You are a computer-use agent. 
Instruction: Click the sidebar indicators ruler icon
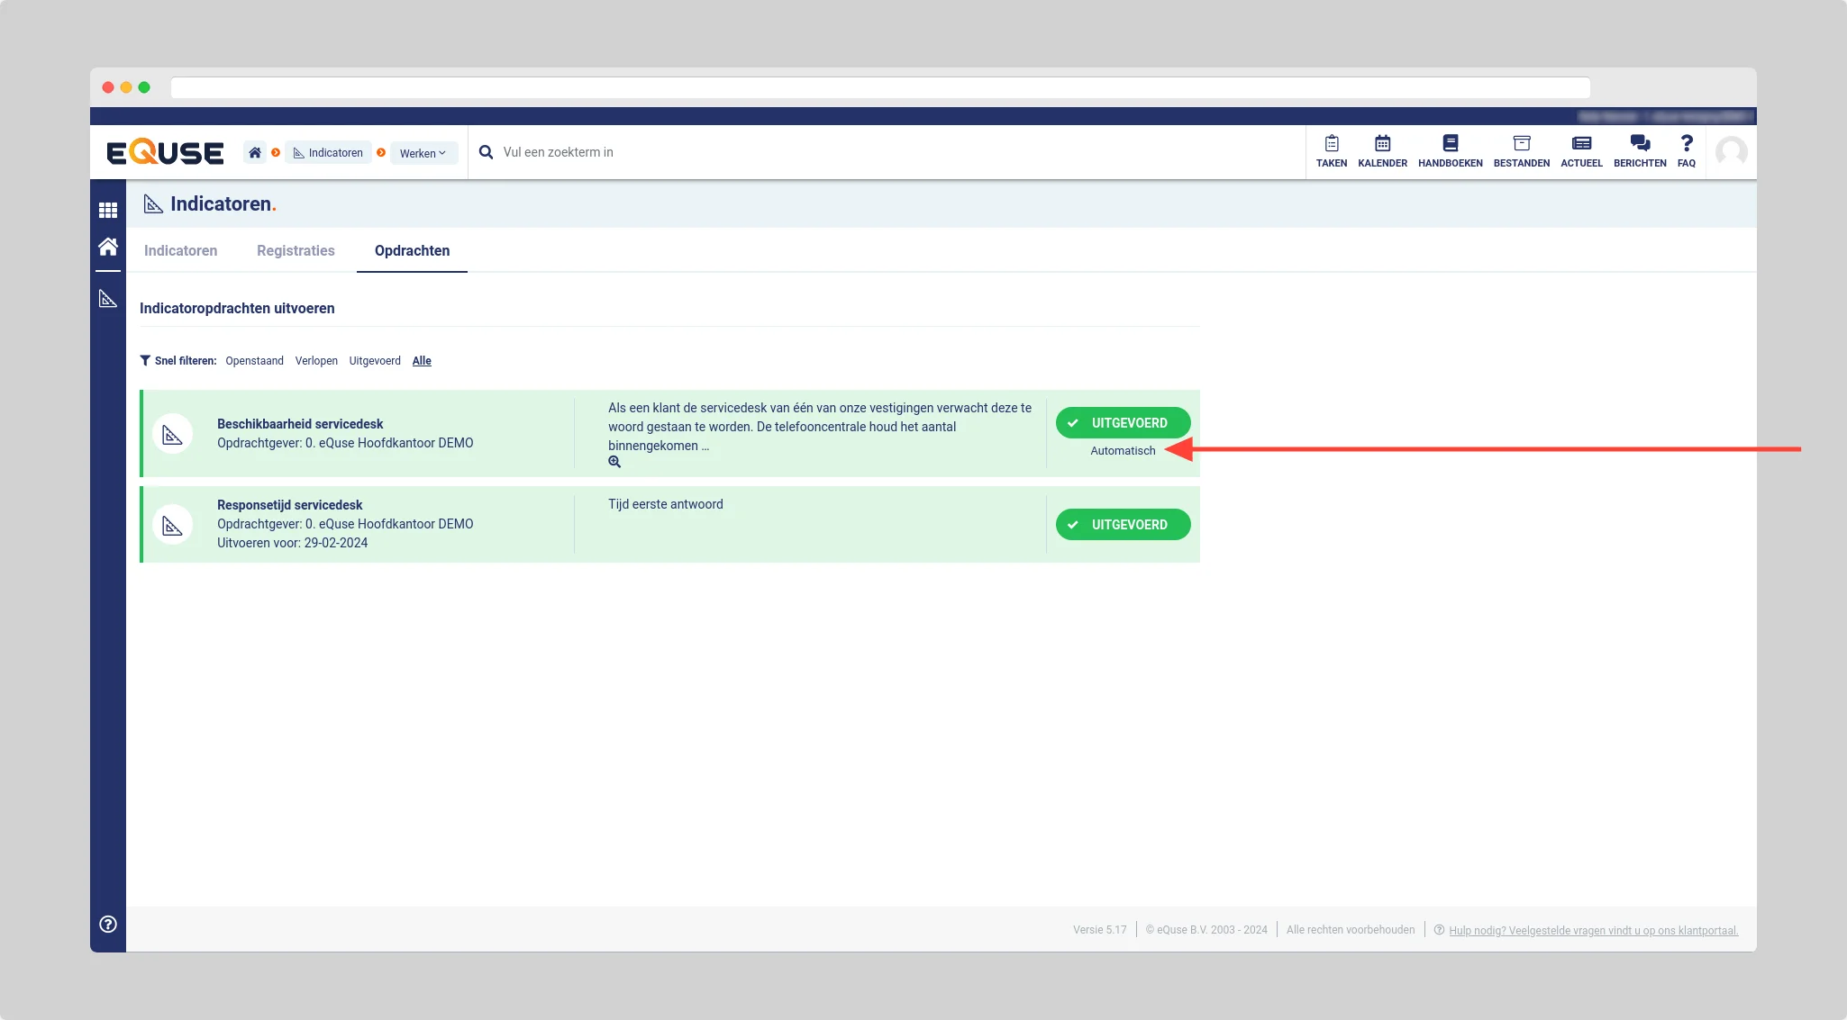coord(108,299)
